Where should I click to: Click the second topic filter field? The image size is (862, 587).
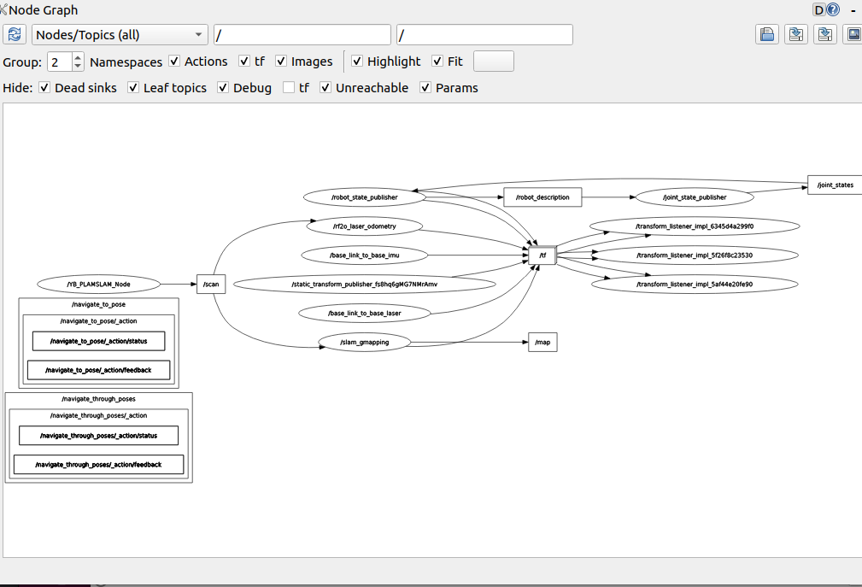click(484, 35)
